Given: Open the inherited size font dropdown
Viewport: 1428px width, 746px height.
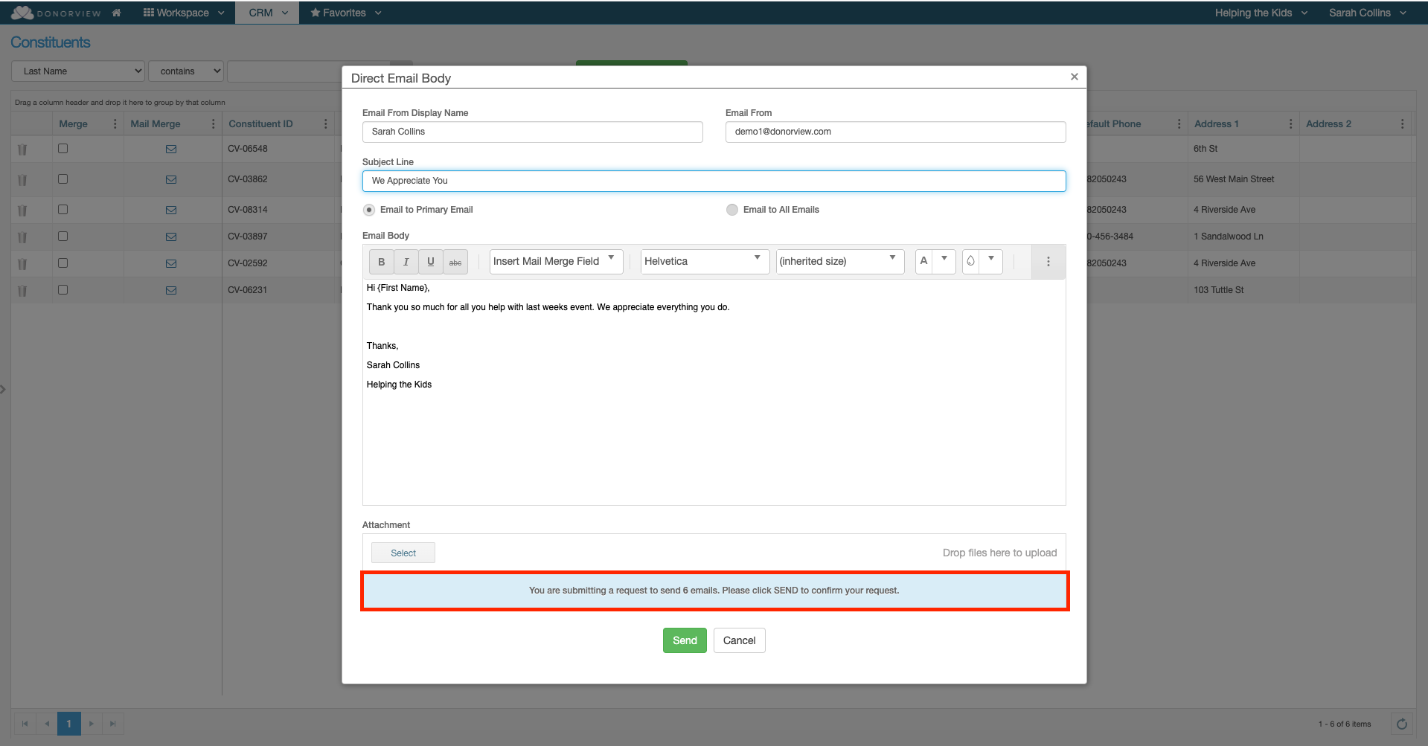Looking at the screenshot, I should click(x=839, y=261).
